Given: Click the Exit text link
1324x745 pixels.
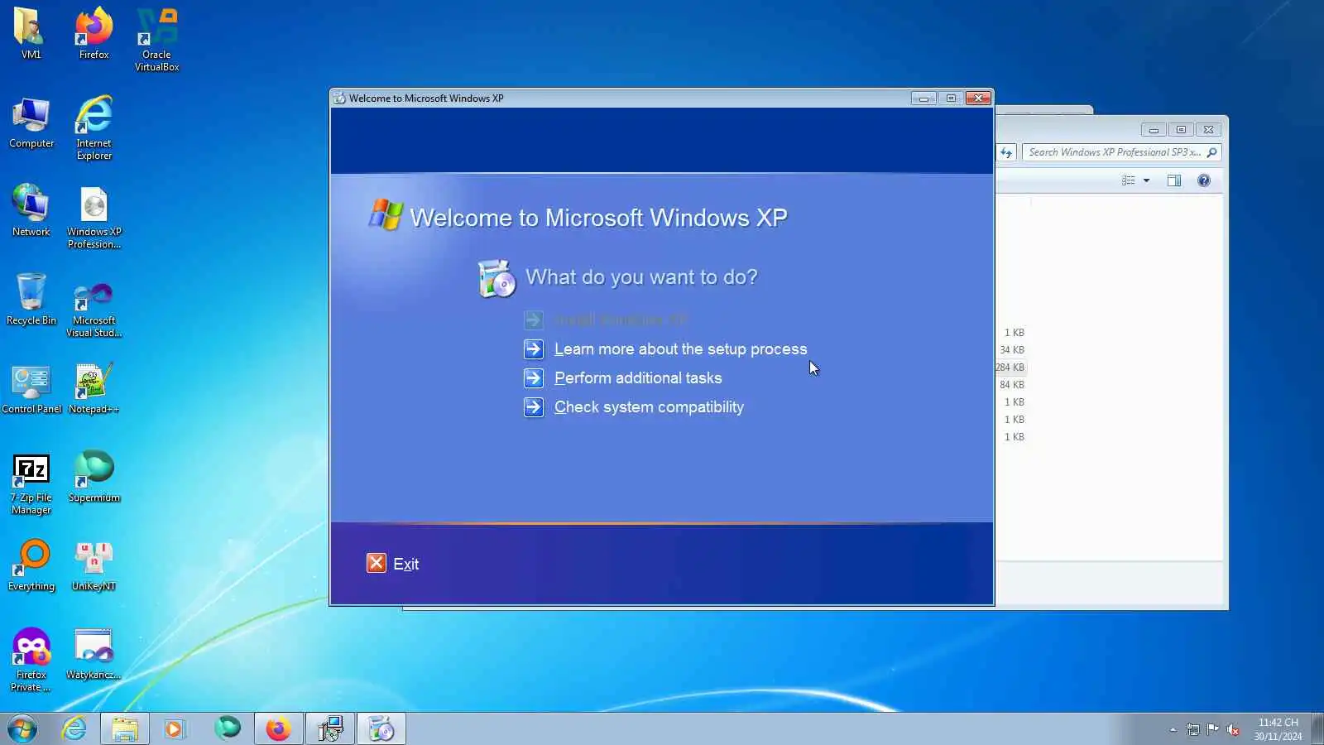Looking at the screenshot, I should [x=405, y=564].
